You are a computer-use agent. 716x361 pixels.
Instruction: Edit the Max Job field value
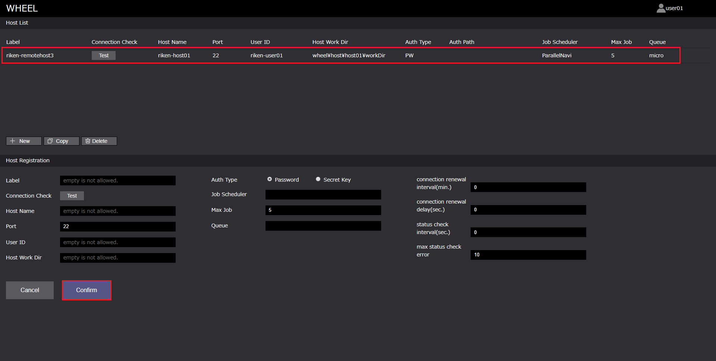pyautogui.click(x=323, y=210)
